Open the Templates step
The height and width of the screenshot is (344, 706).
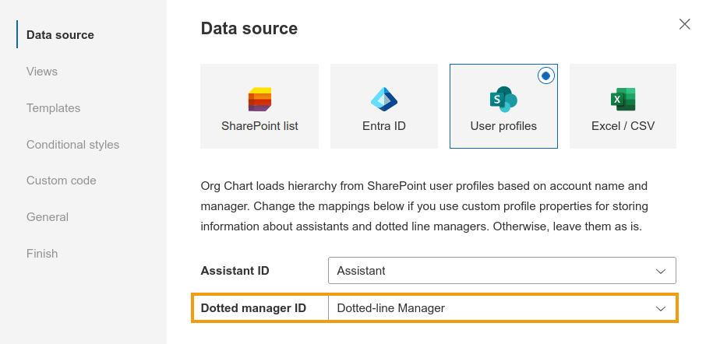pos(53,108)
